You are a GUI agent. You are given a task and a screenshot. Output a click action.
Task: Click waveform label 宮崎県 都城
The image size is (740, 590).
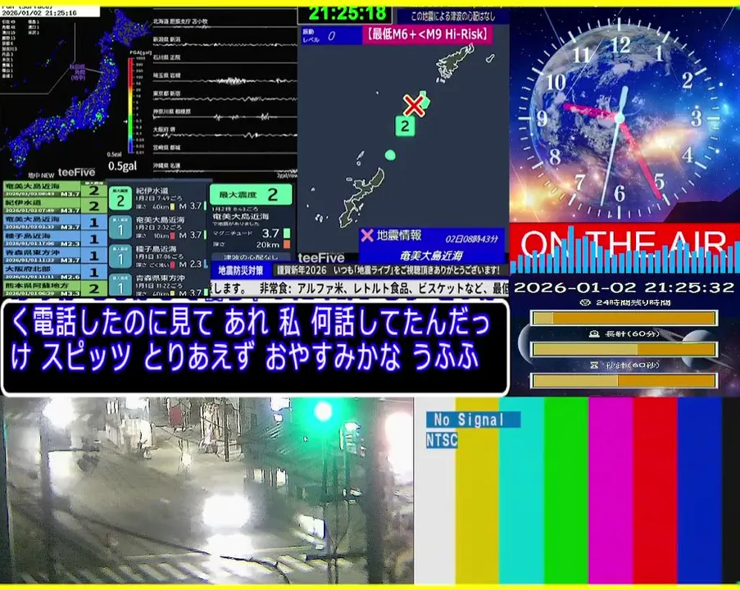166,147
